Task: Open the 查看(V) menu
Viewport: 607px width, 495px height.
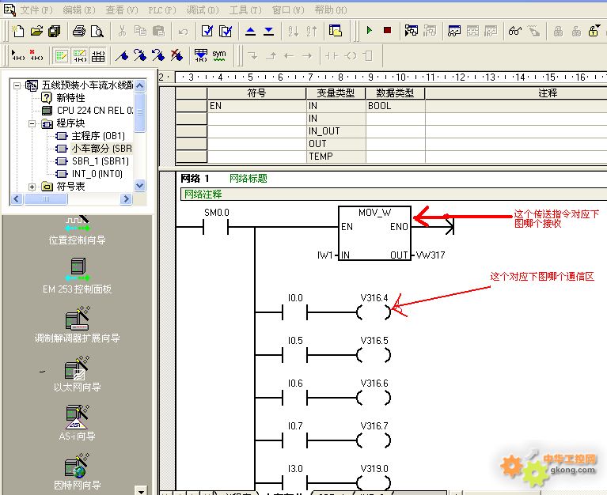Action: pos(122,10)
